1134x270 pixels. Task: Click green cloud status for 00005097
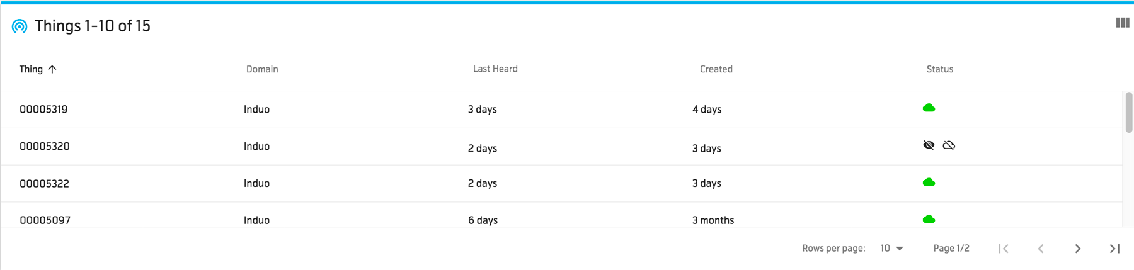(x=929, y=219)
